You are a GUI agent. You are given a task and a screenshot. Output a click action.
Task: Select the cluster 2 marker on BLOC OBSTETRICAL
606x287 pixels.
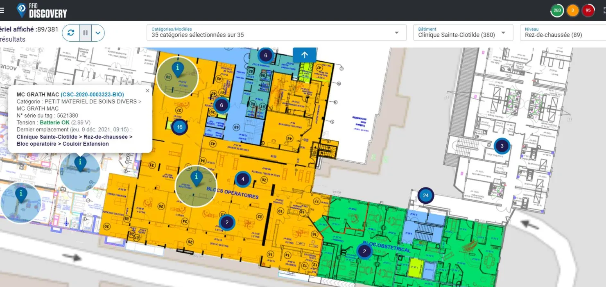pos(364,251)
